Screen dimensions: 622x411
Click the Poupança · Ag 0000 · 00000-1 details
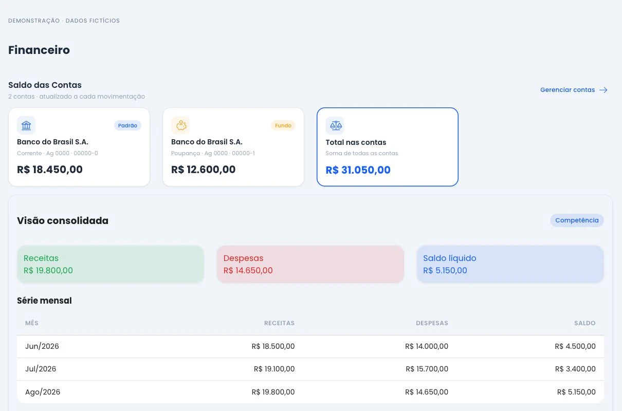tap(213, 153)
